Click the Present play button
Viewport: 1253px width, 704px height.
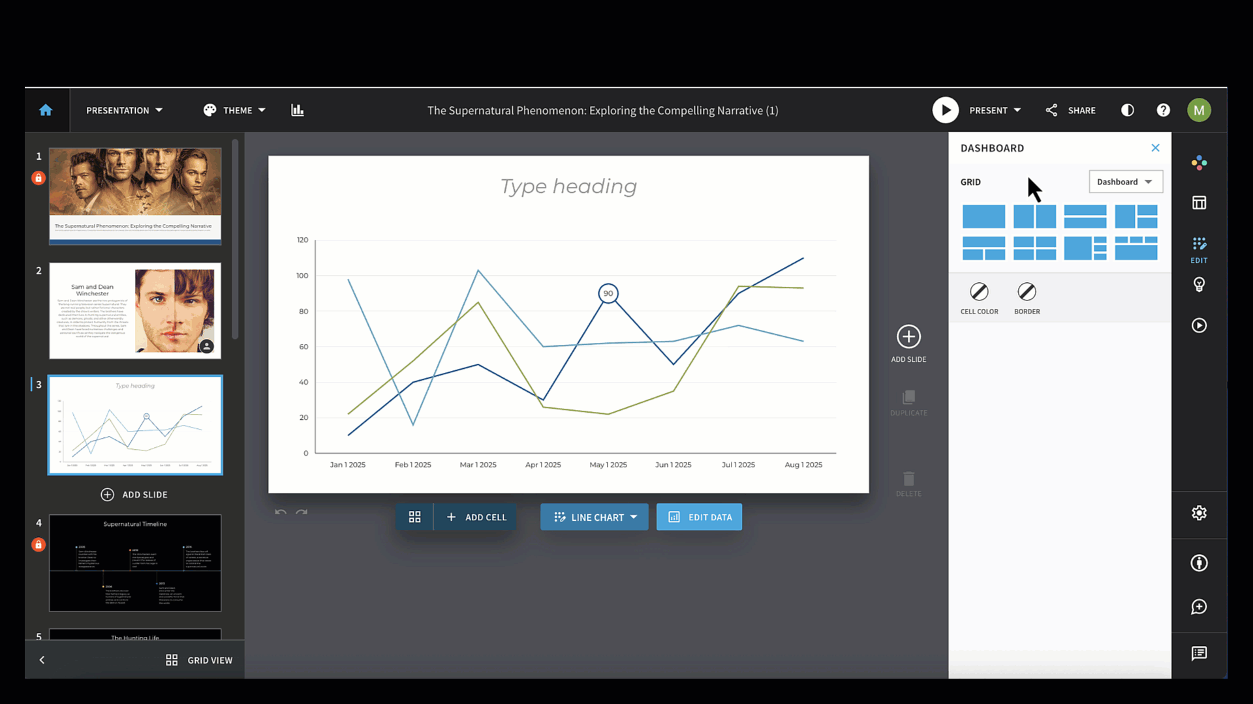coord(945,110)
